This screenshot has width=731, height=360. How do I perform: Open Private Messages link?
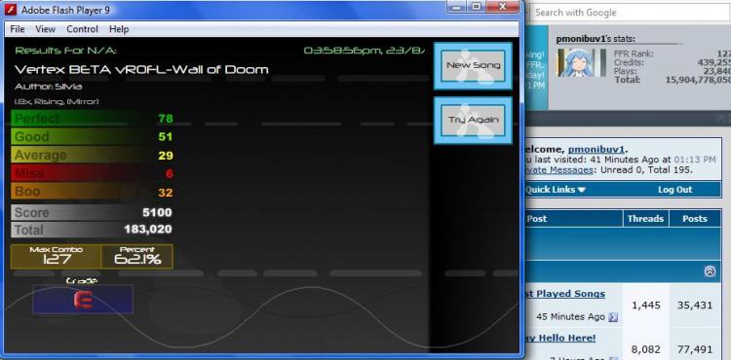click(559, 169)
